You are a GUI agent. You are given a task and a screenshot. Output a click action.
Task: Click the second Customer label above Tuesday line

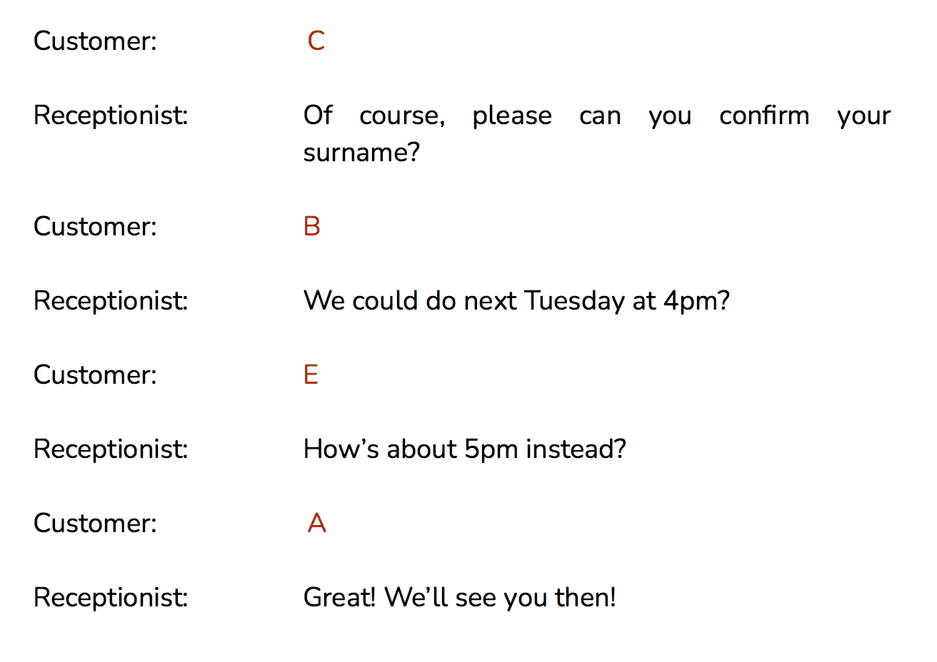tap(95, 226)
